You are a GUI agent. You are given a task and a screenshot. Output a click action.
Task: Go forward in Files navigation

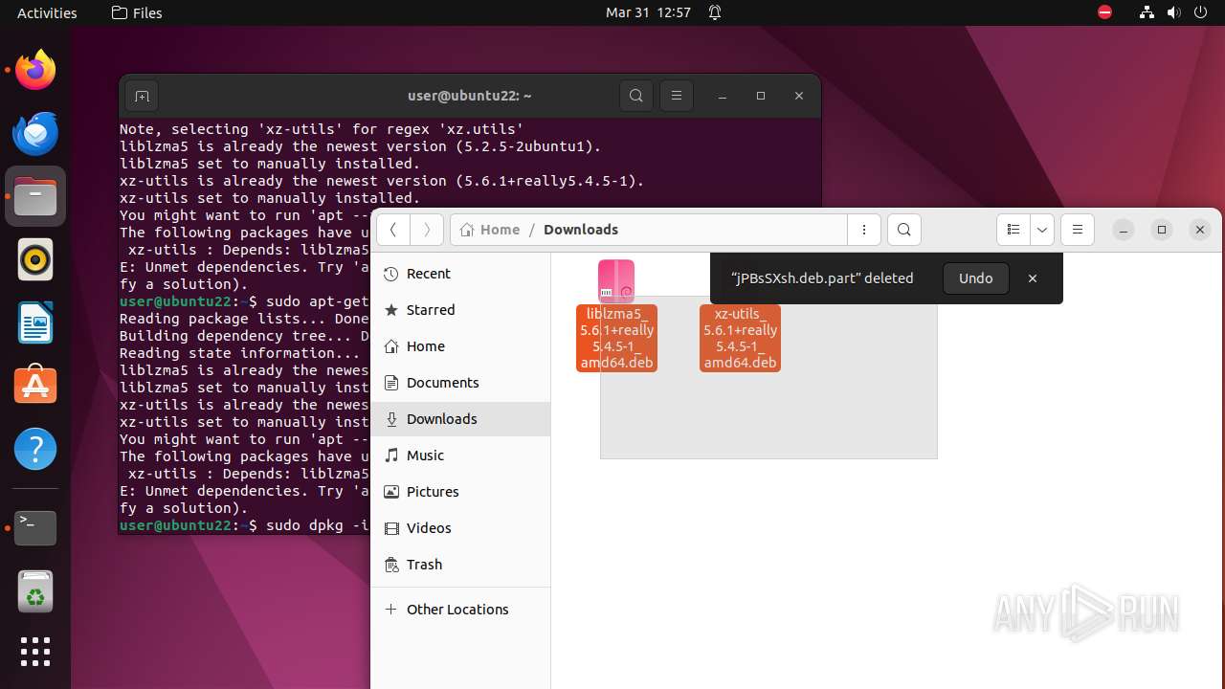pos(427,230)
